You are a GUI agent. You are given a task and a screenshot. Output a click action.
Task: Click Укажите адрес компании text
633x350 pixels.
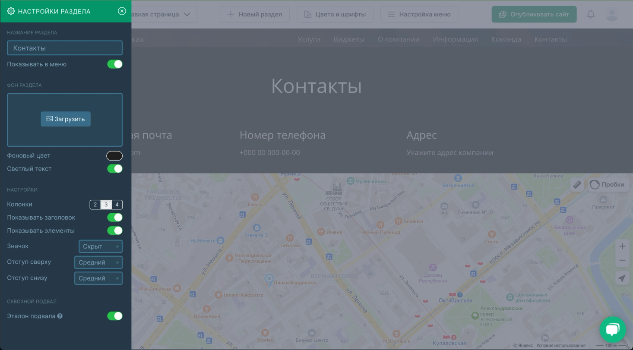click(450, 153)
